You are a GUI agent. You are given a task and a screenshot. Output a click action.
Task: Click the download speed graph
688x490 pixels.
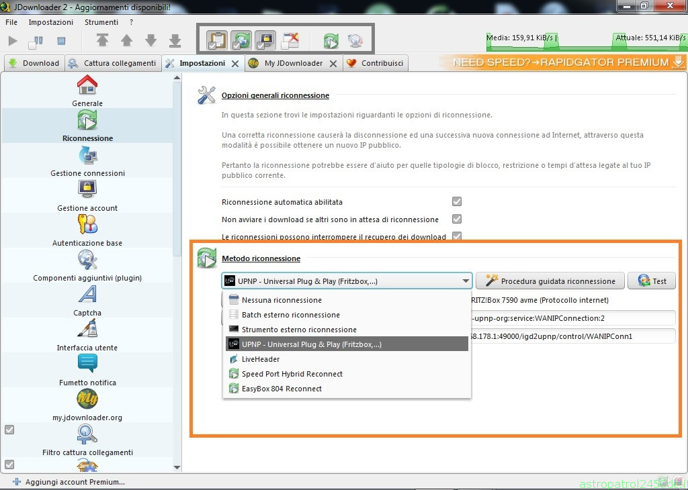coord(586,41)
